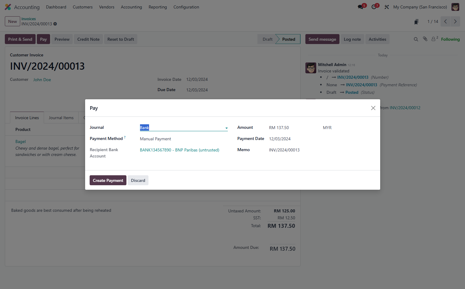Switch to the Journal Items tab
The width and height of the screenshot is (465, 289).
[x=61, y=118]
